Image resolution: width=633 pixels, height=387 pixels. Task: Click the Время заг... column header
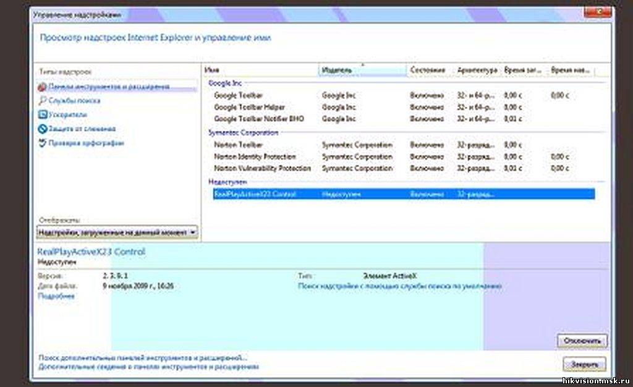click(524, 70)
